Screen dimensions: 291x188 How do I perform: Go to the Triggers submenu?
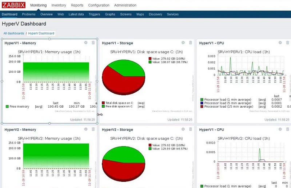(94, 14)
